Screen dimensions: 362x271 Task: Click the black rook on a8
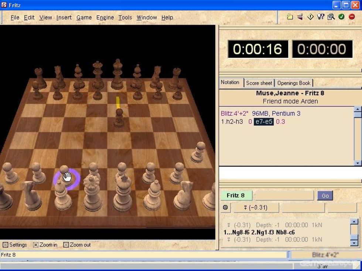click(x=40, y=78)
